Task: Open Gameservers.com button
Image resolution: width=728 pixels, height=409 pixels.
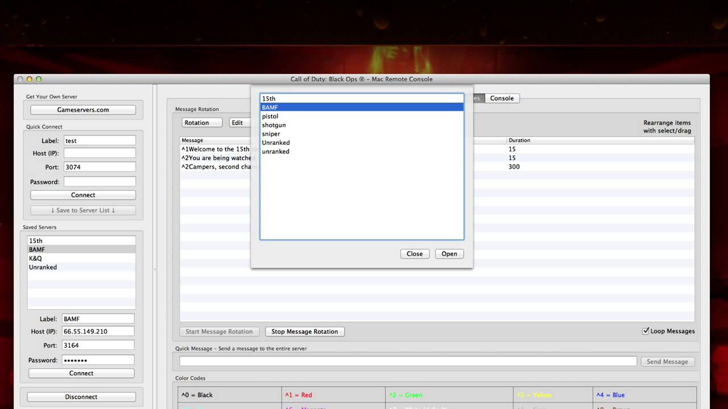Action: point(83,110)
